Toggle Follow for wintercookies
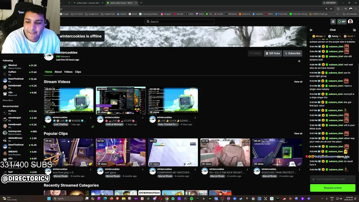The image size is (359, 202). pos(255,53)
